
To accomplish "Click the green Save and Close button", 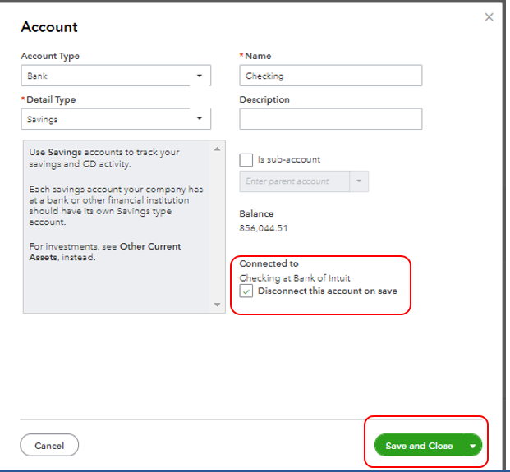I will [419, 446].
